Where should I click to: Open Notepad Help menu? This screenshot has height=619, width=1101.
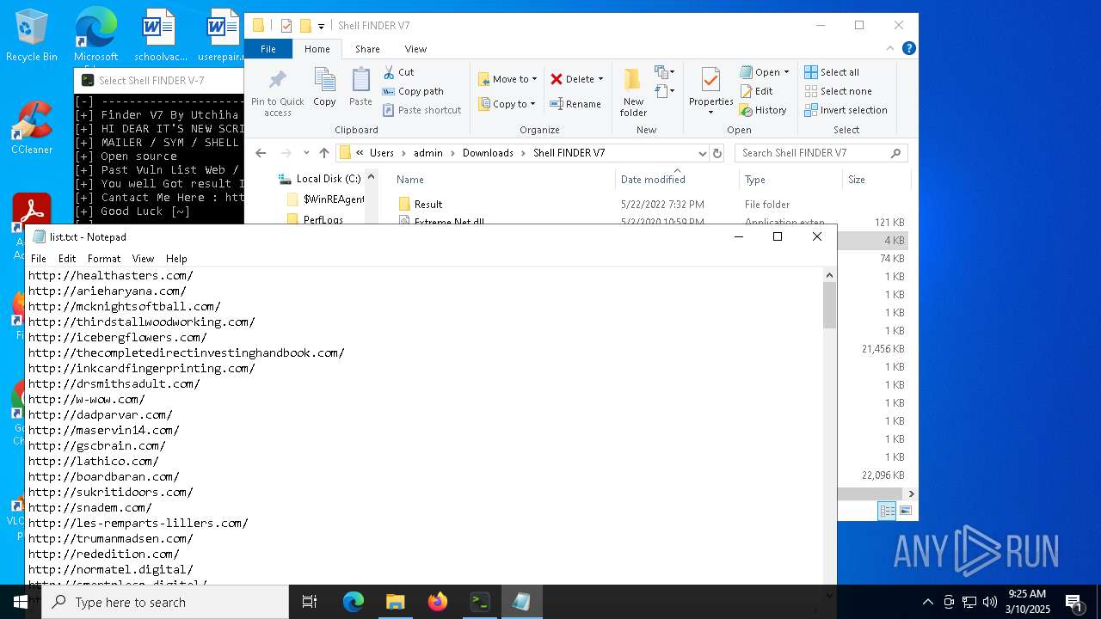[x=176, y=259]
